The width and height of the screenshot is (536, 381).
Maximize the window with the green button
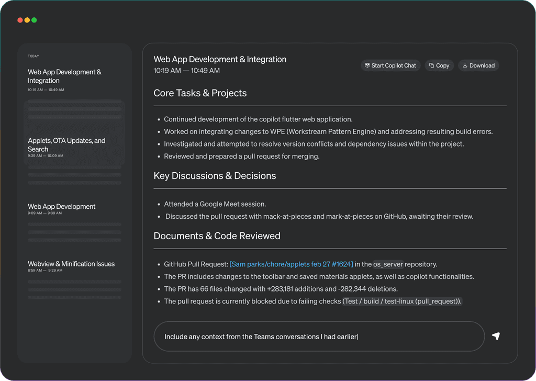pos(34,20)
